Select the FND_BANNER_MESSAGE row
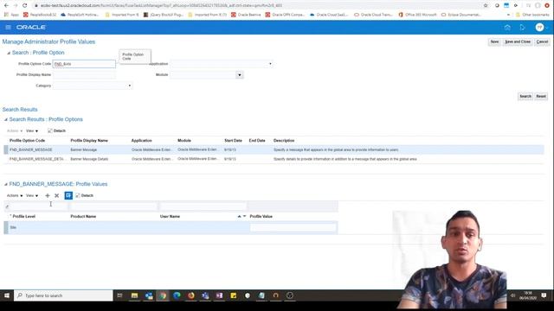Viewport: 554px width, 311px height. tap(274, 149)
